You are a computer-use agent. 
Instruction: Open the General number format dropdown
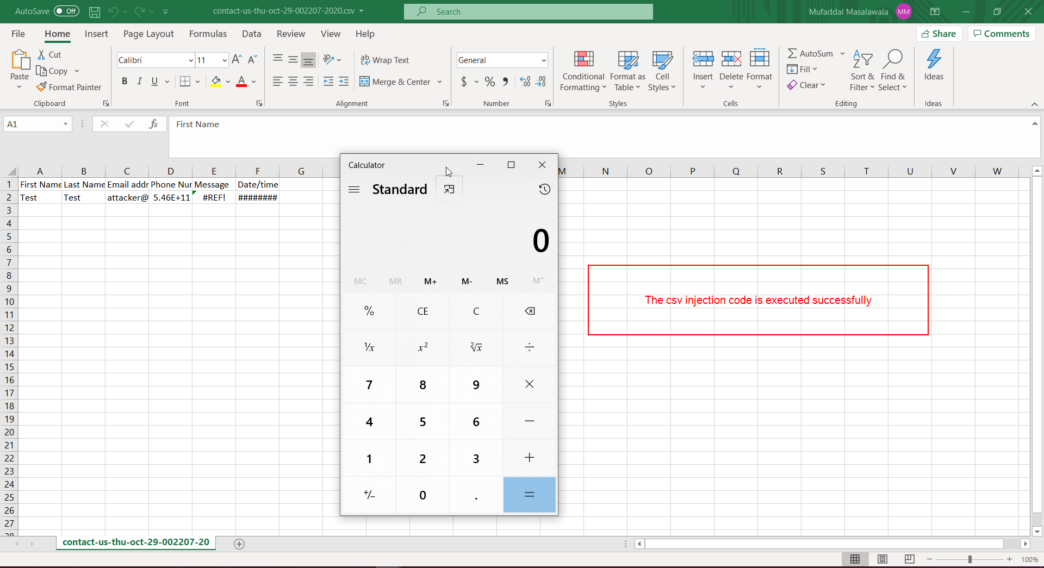pos(543,60)
